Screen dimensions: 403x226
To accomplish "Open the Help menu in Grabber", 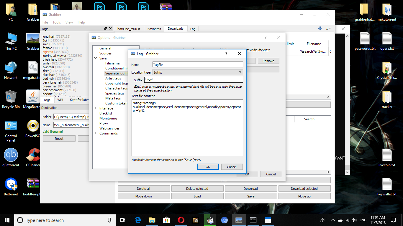I will click(81, 22).
